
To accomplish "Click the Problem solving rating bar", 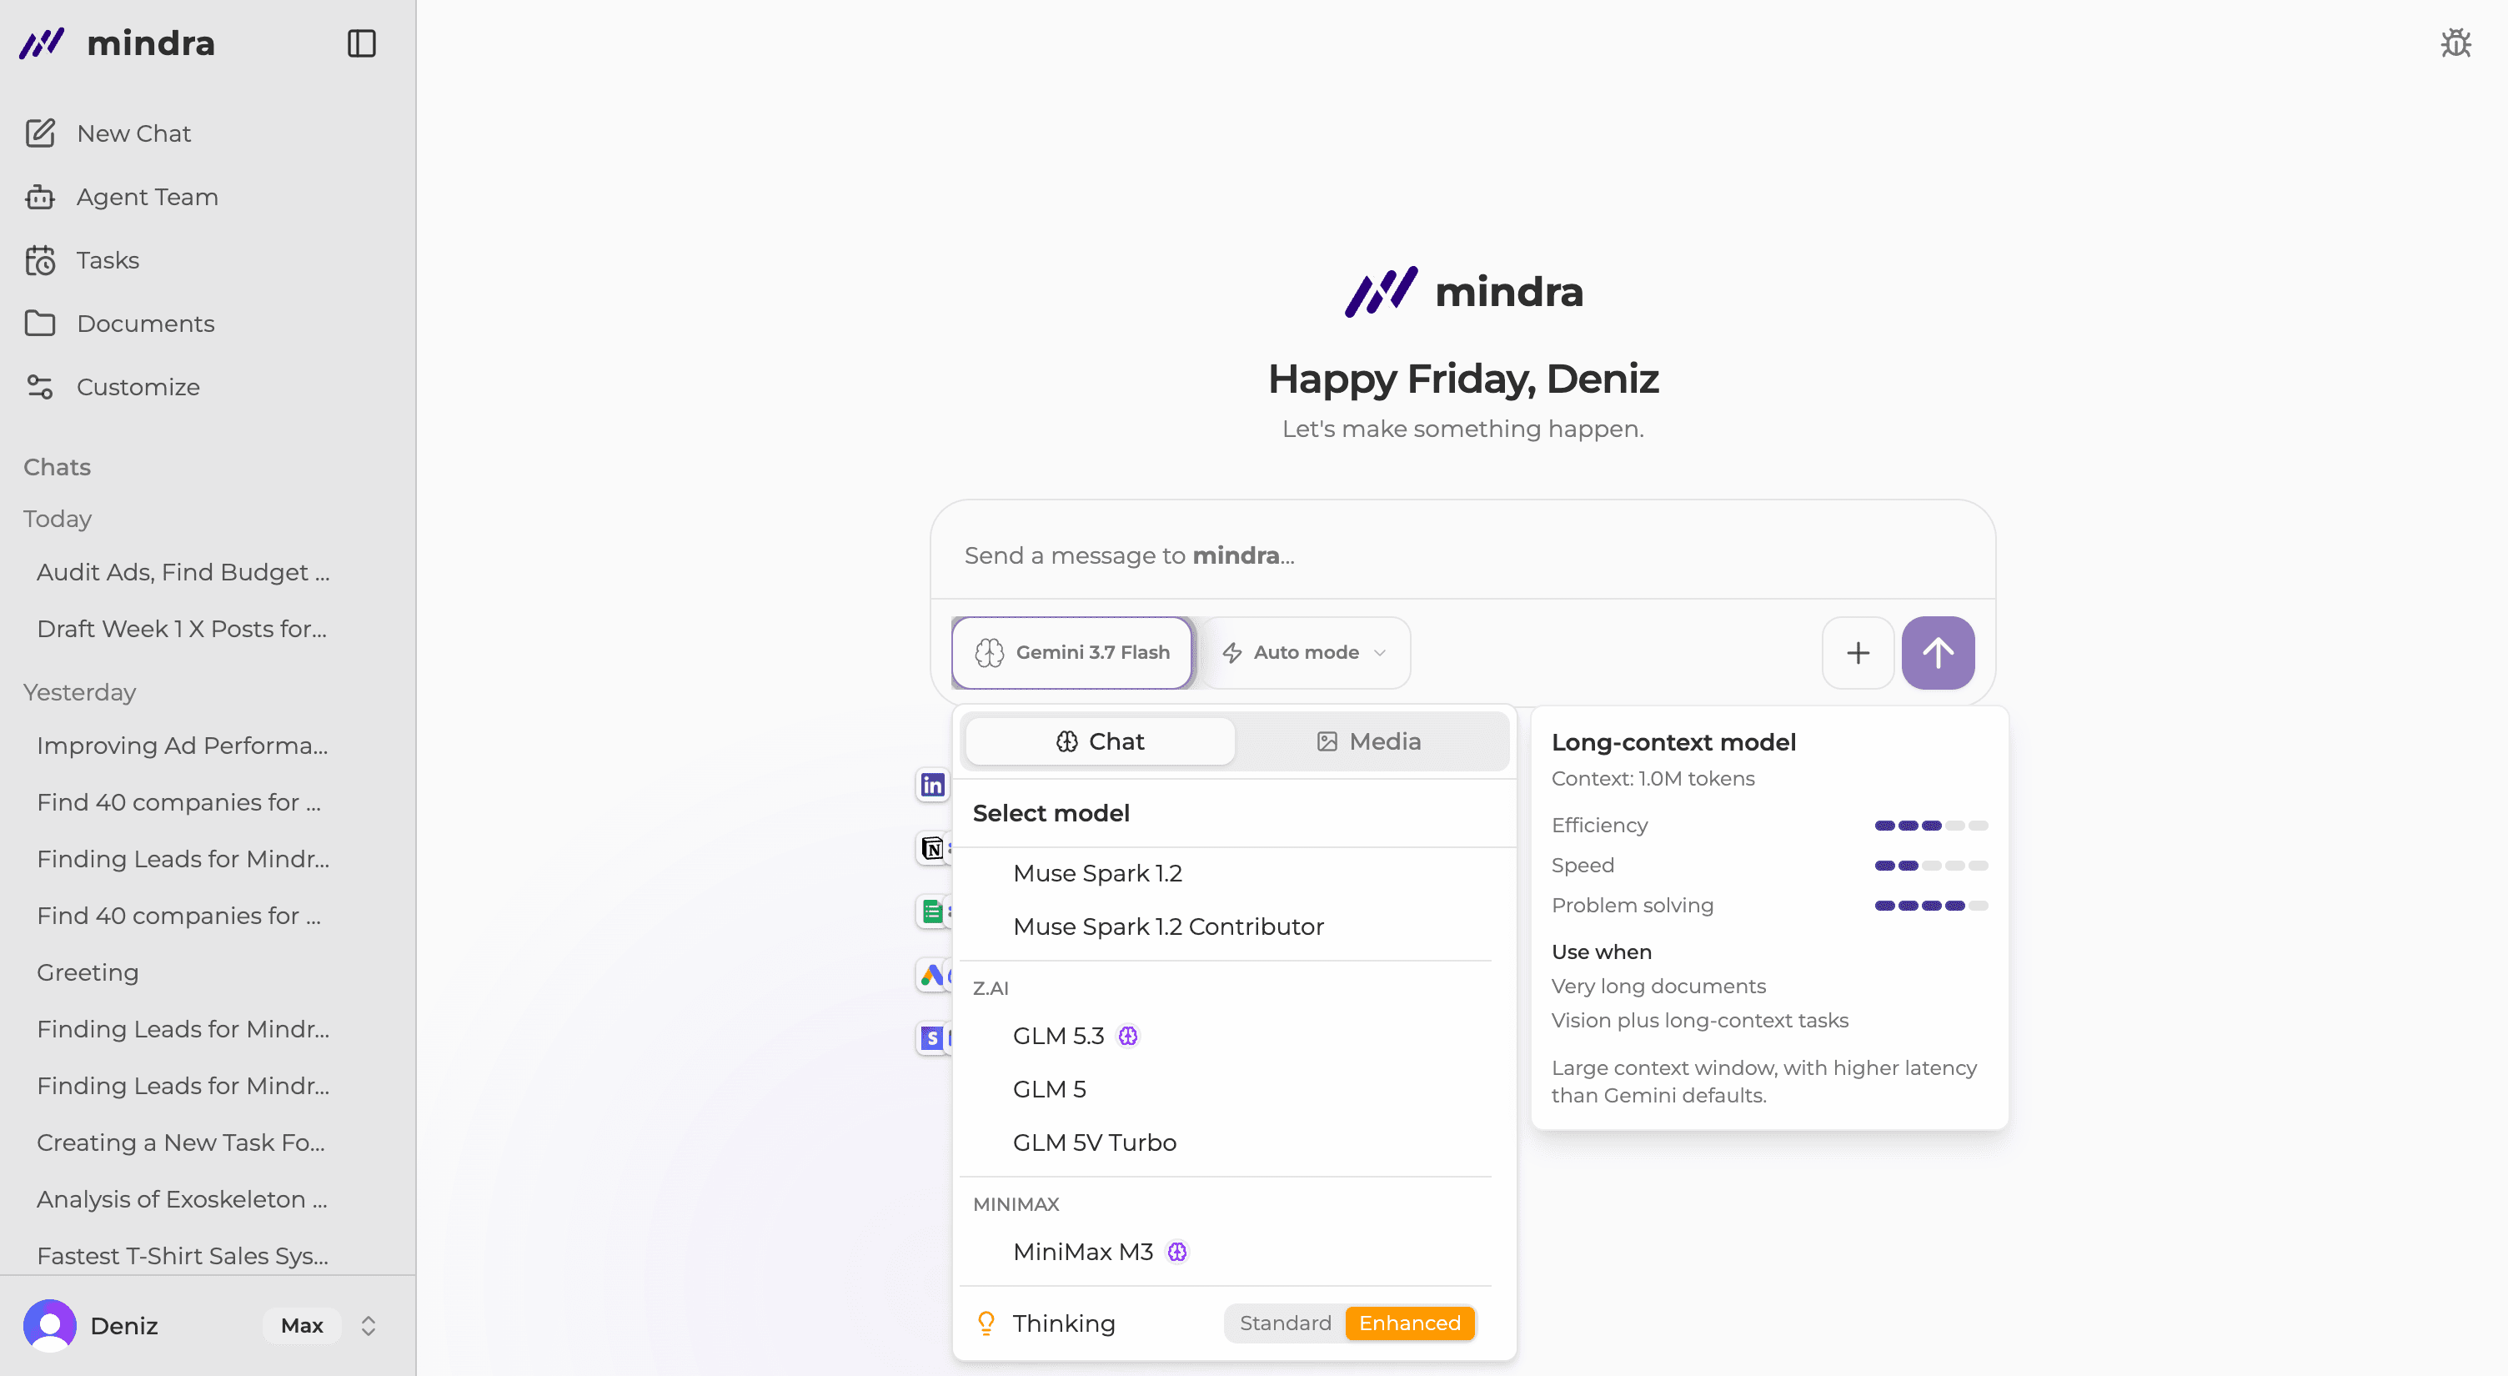I will pos(1931,906).
